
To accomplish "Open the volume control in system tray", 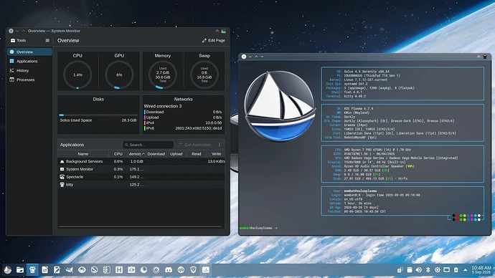I will pos(419,270).
